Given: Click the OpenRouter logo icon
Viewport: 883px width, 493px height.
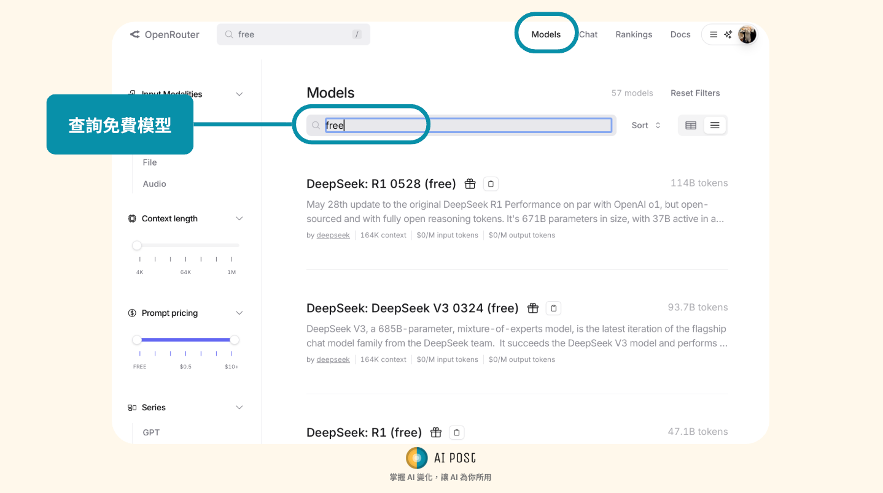Looking at the screenshot, I should [135, 34].
